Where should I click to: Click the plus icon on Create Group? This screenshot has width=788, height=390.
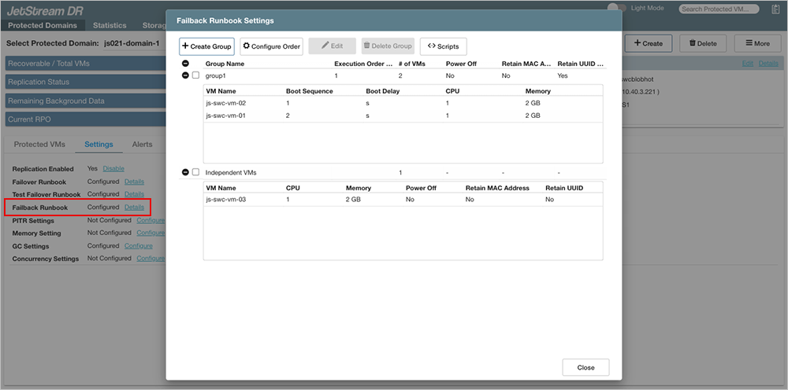(x=185, y=46)
